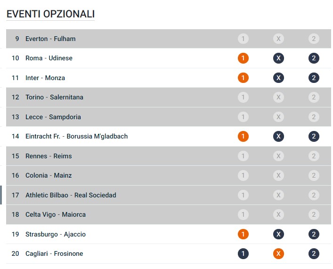Image resolution: width=333 pixels, height=269 pixels.
Task: Pick draw (X) for Roma - Udinese
Action: tap(278, 58)
